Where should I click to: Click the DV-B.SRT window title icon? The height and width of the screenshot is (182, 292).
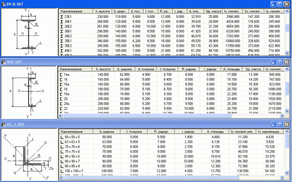pos(3,4)
